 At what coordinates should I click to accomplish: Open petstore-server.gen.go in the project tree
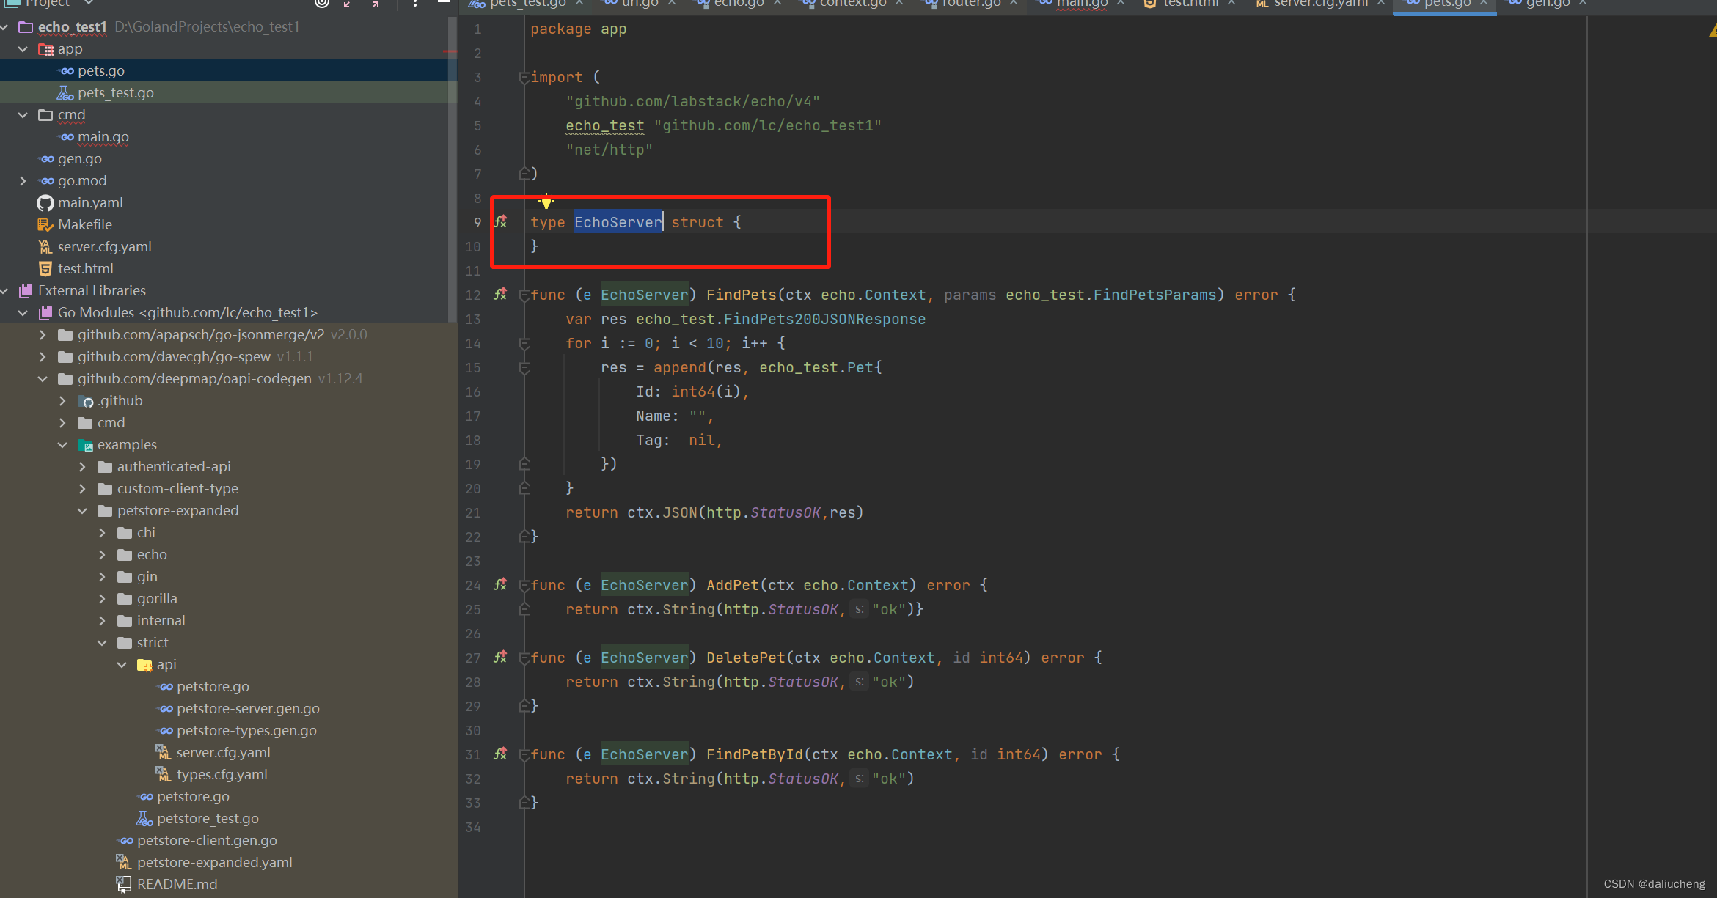247,708
